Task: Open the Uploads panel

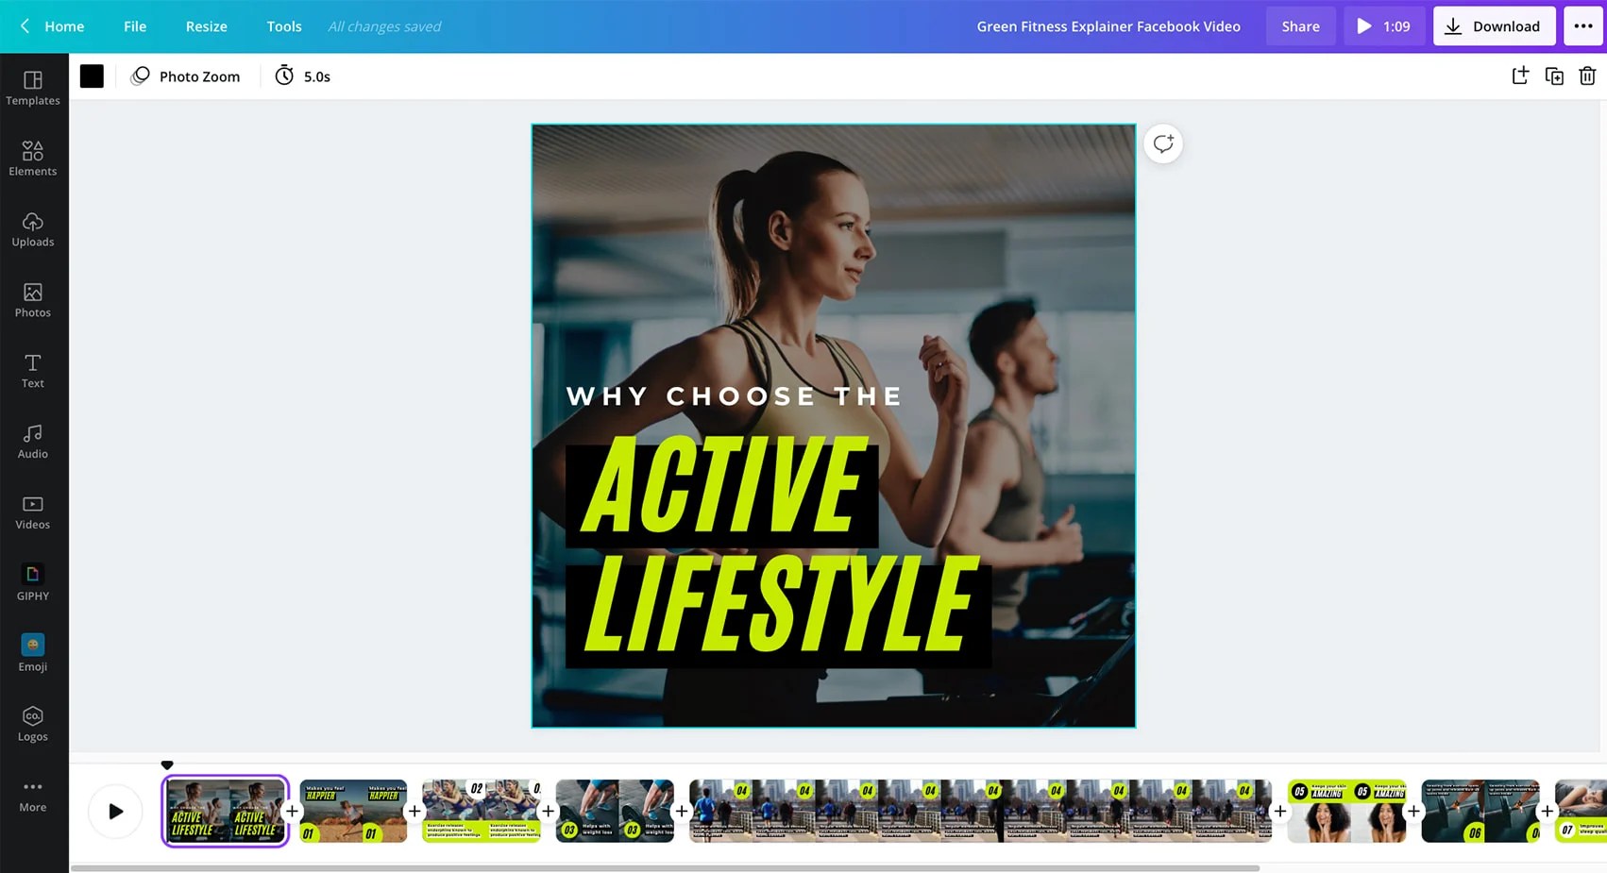Action: tap(33, 229)
